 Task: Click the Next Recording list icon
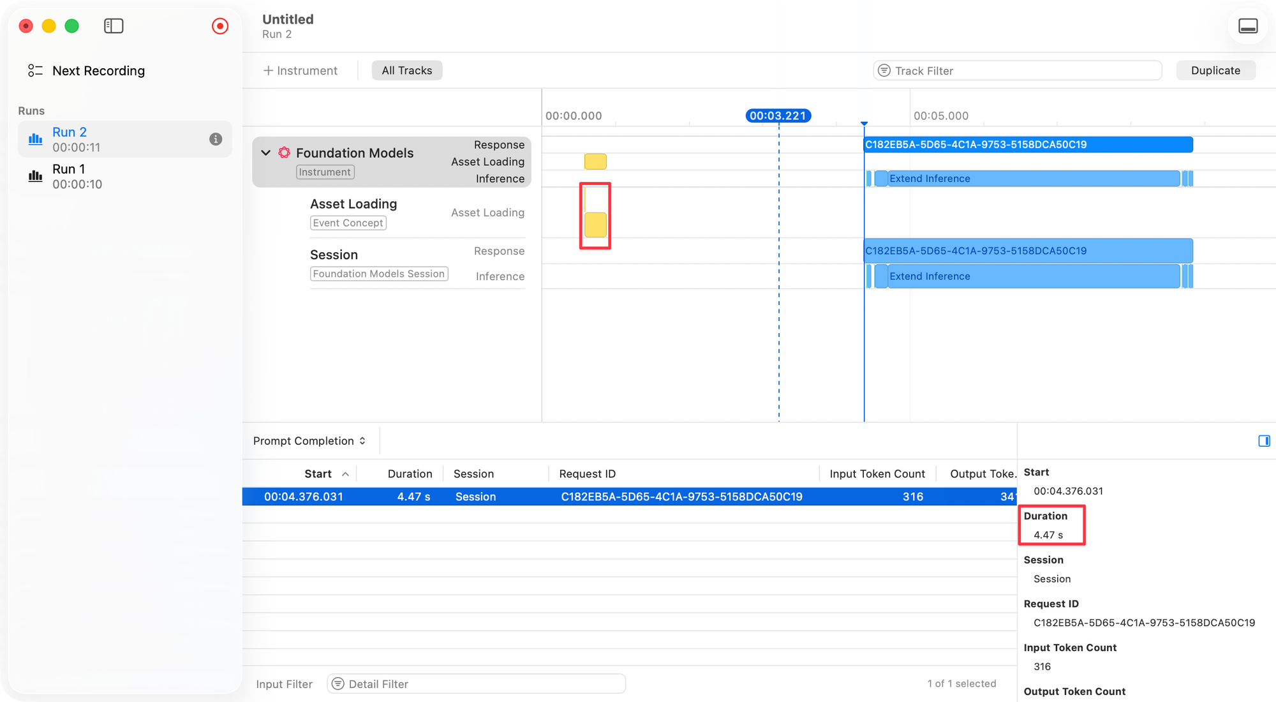(x=35, y=71)
